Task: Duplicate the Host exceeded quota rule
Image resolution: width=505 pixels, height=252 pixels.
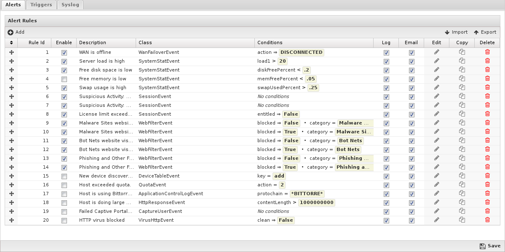Action: (462, 184)
